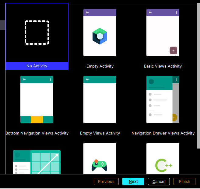Click the vertical scrollbar of template list
Screen dimensions: 200x189
click(198, 76)
